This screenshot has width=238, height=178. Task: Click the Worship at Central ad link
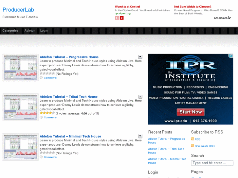pyautogui.click(x=127, y=7)
